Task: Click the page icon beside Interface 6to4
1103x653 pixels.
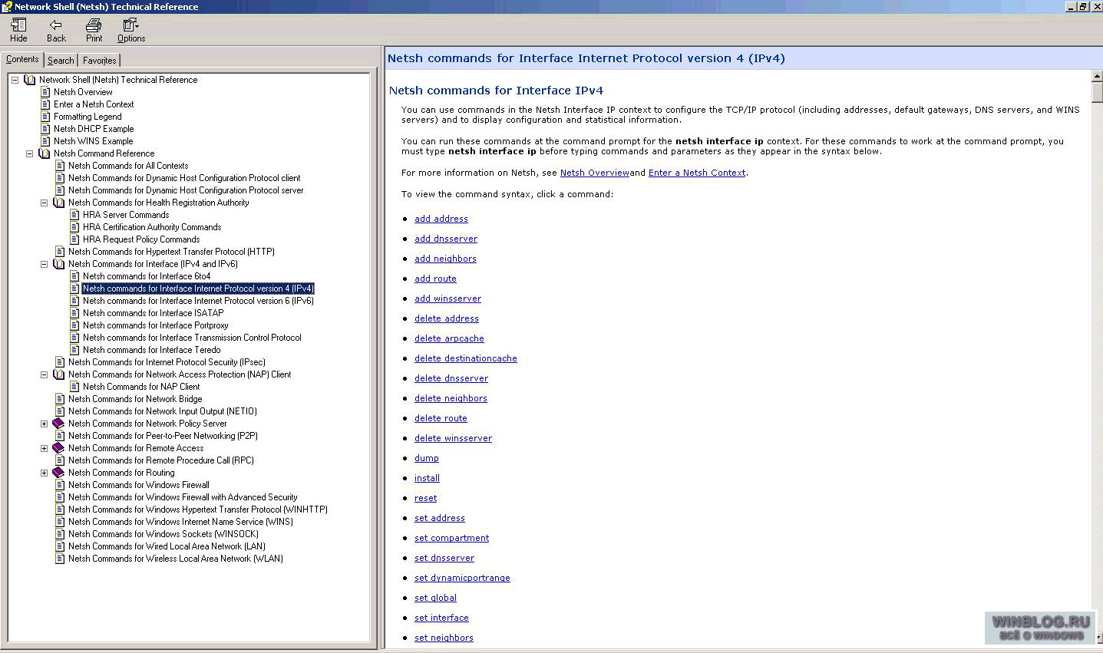Action: pyautogui.click(x=75, y=276)
